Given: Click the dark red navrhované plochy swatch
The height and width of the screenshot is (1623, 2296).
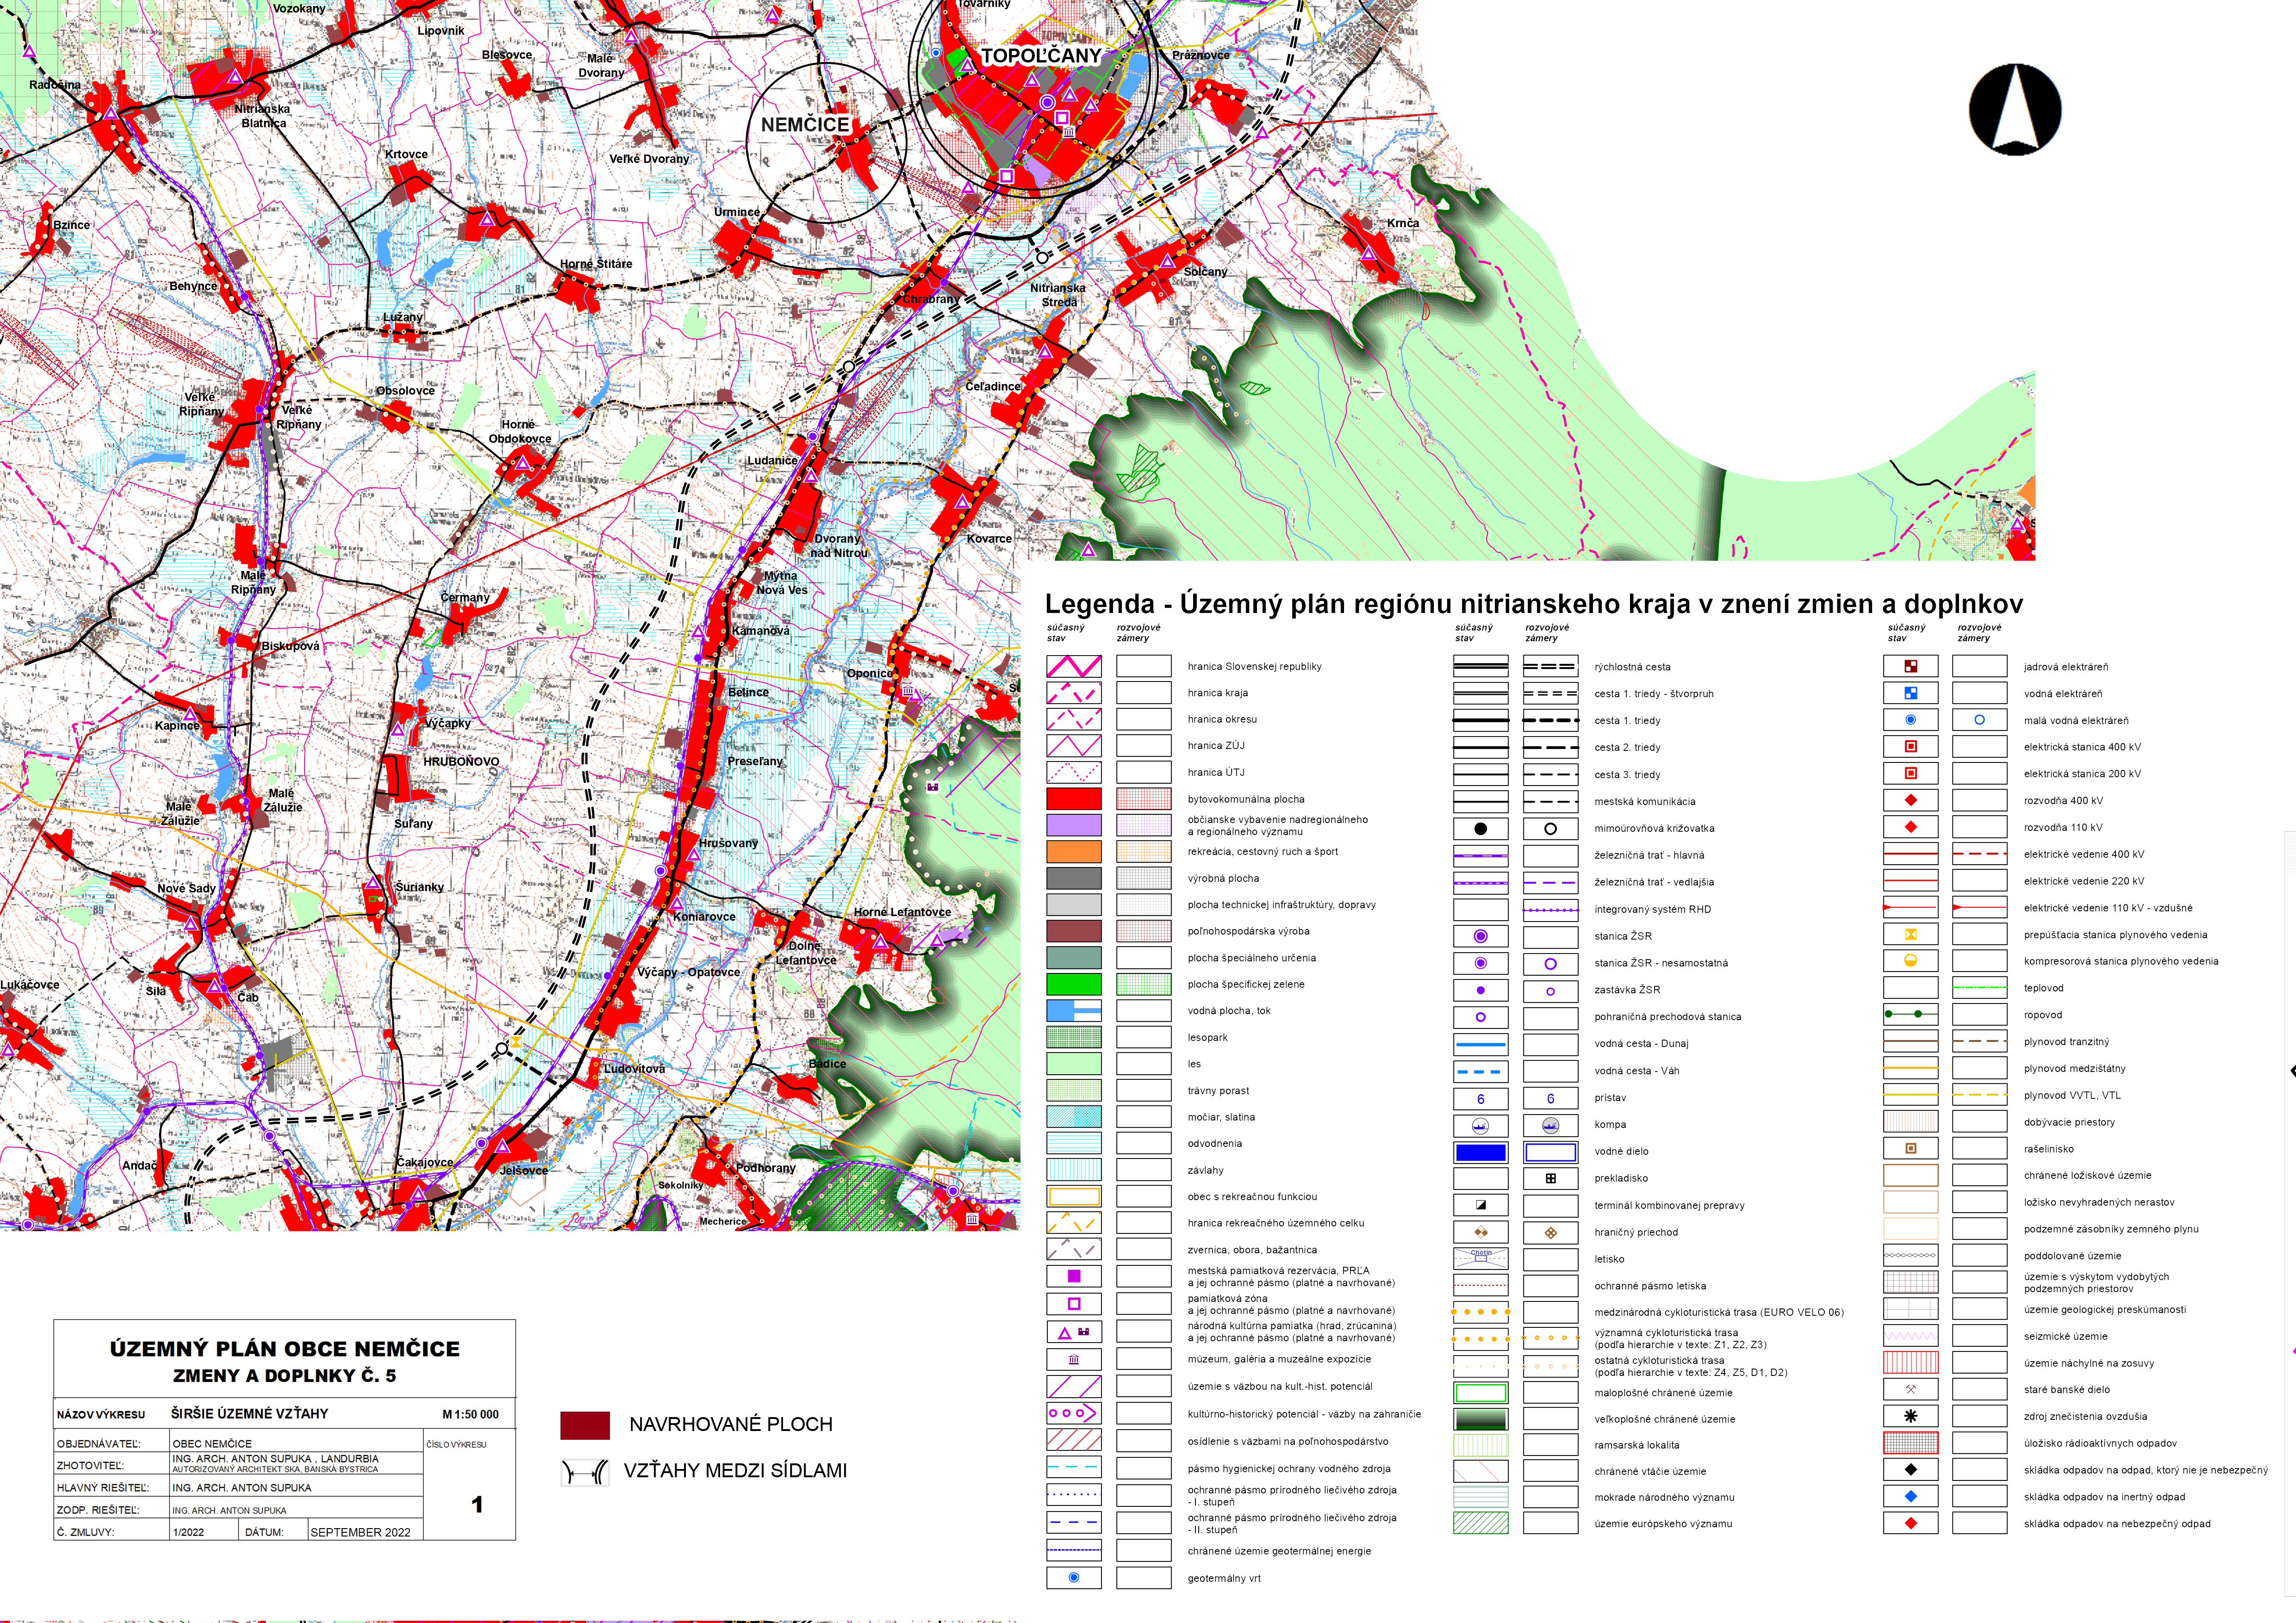Looking at the screenshot, I should (585, 1425).
